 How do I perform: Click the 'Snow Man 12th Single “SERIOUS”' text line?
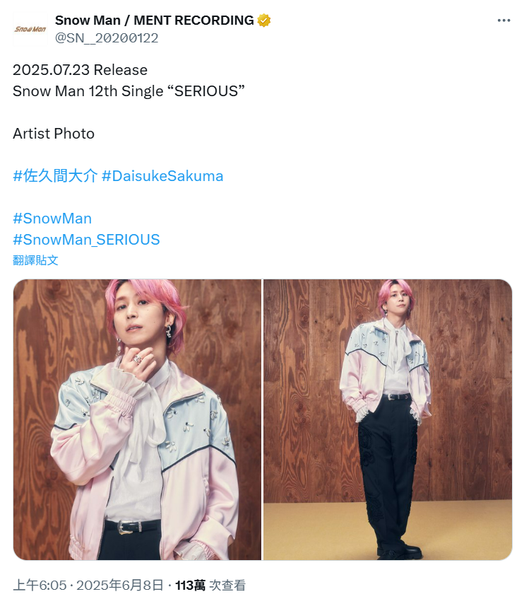[x=129, y=91]
